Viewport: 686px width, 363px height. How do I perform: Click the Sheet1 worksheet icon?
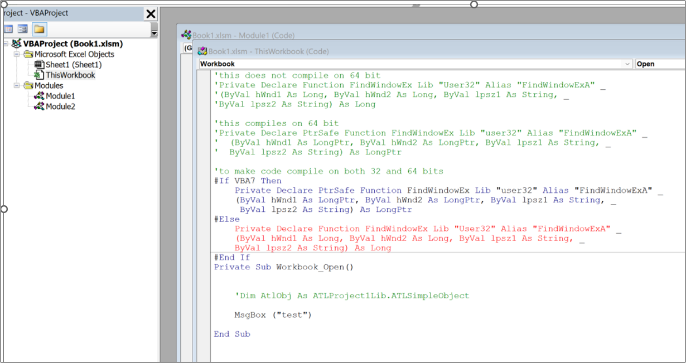[x=39, y=65]
